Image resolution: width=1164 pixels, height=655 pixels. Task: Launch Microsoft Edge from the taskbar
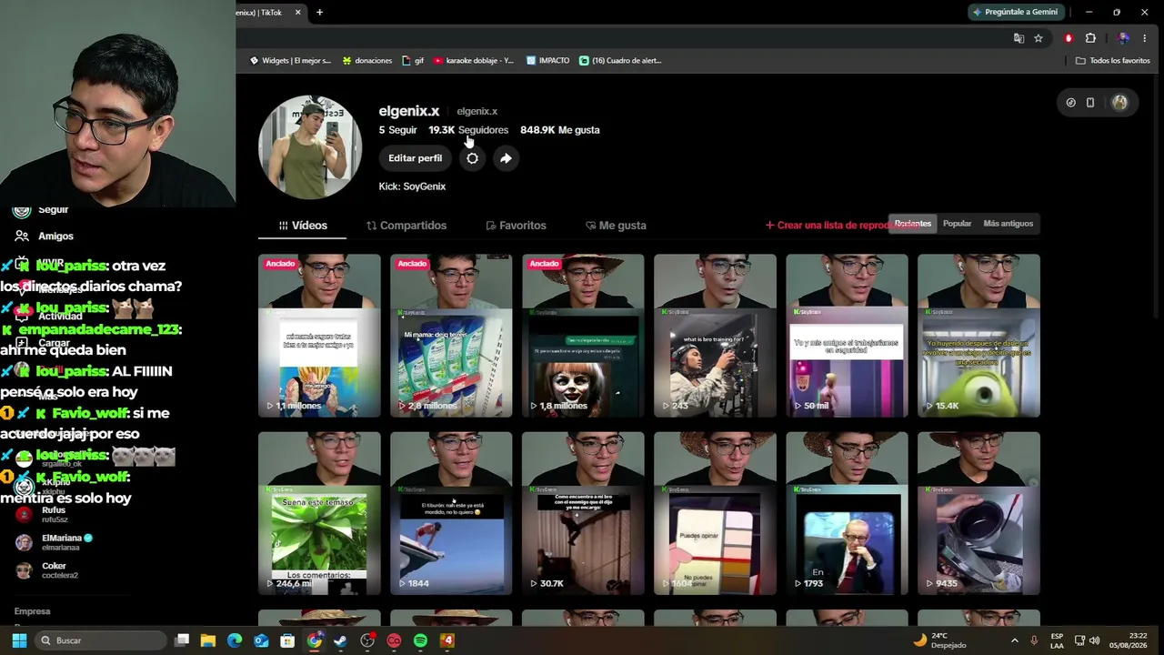235,640
